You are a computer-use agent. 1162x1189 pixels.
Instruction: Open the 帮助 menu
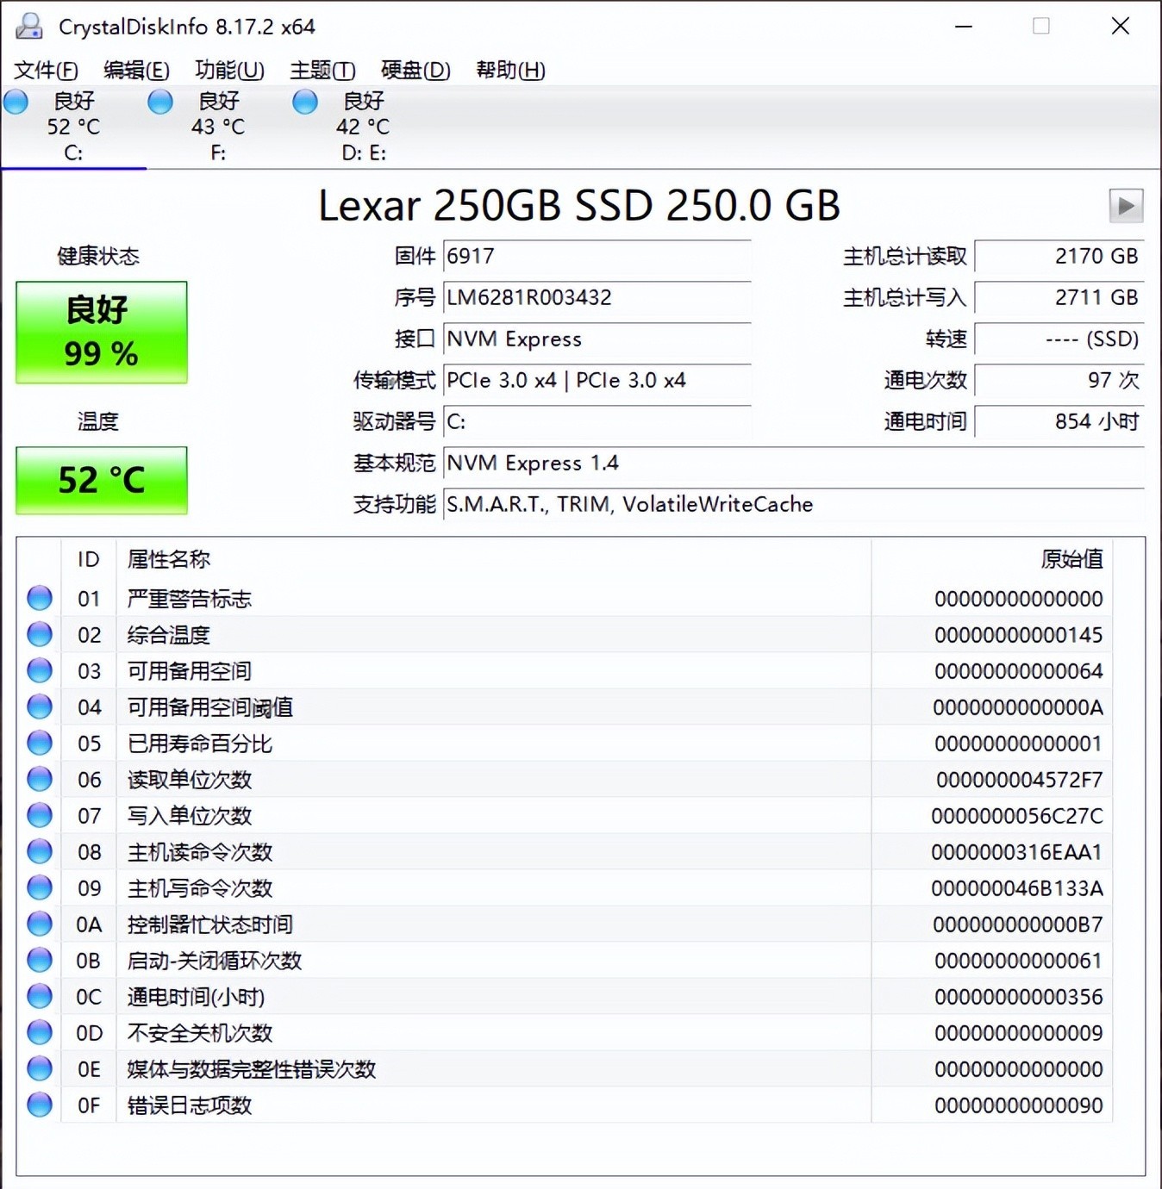(x=510, y=71)
